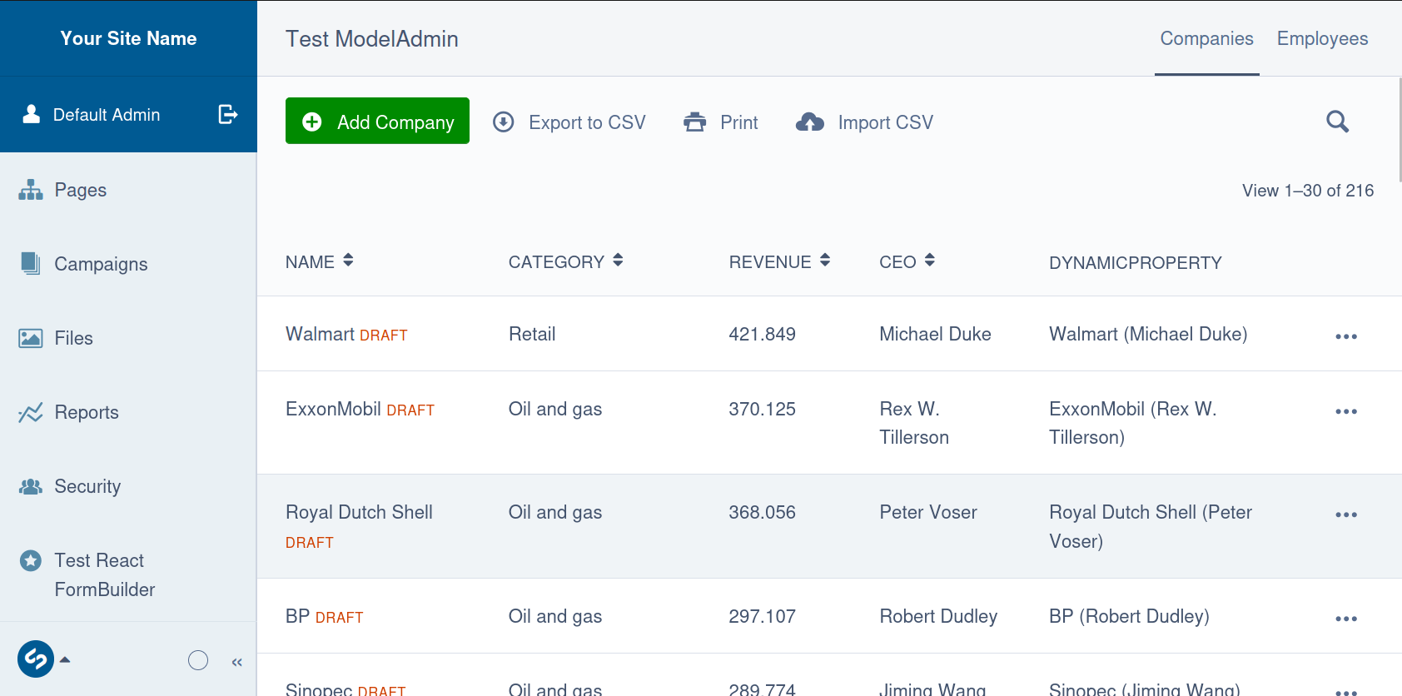
Task: Sort the table by the REVENUE column
Action: (779, 261)
